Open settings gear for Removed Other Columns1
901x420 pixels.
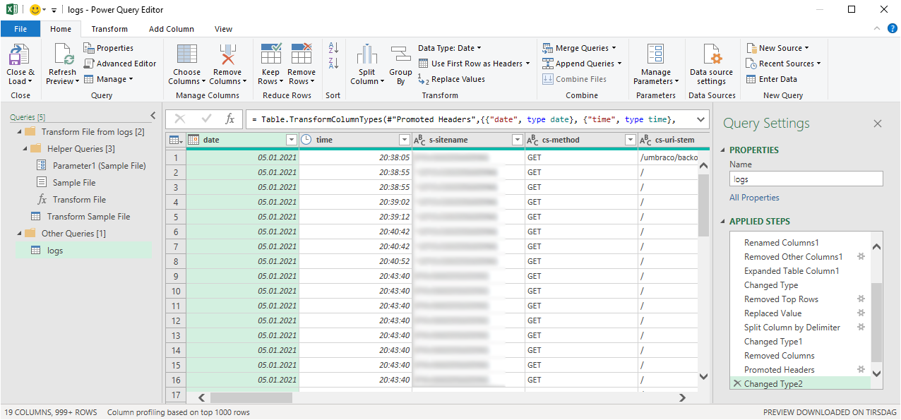[x=861, y=257]
